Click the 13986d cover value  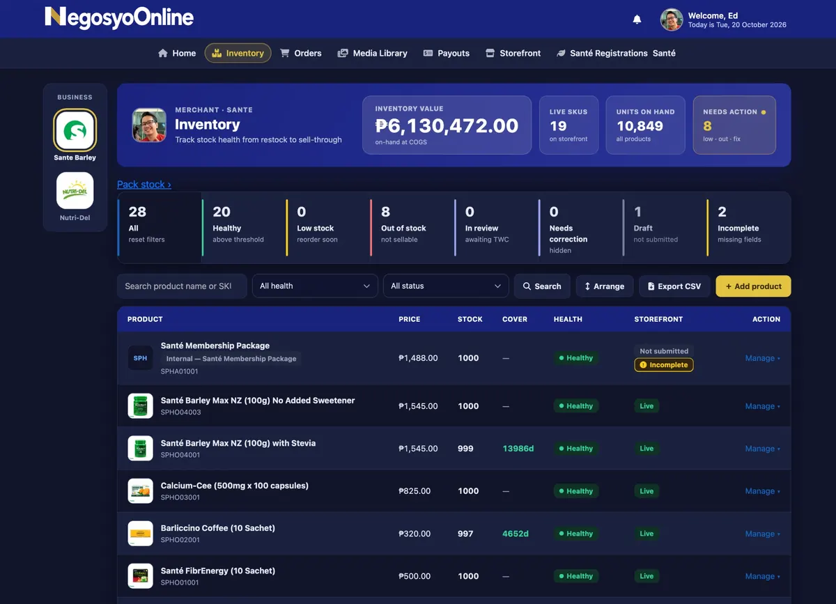point(518,449)
